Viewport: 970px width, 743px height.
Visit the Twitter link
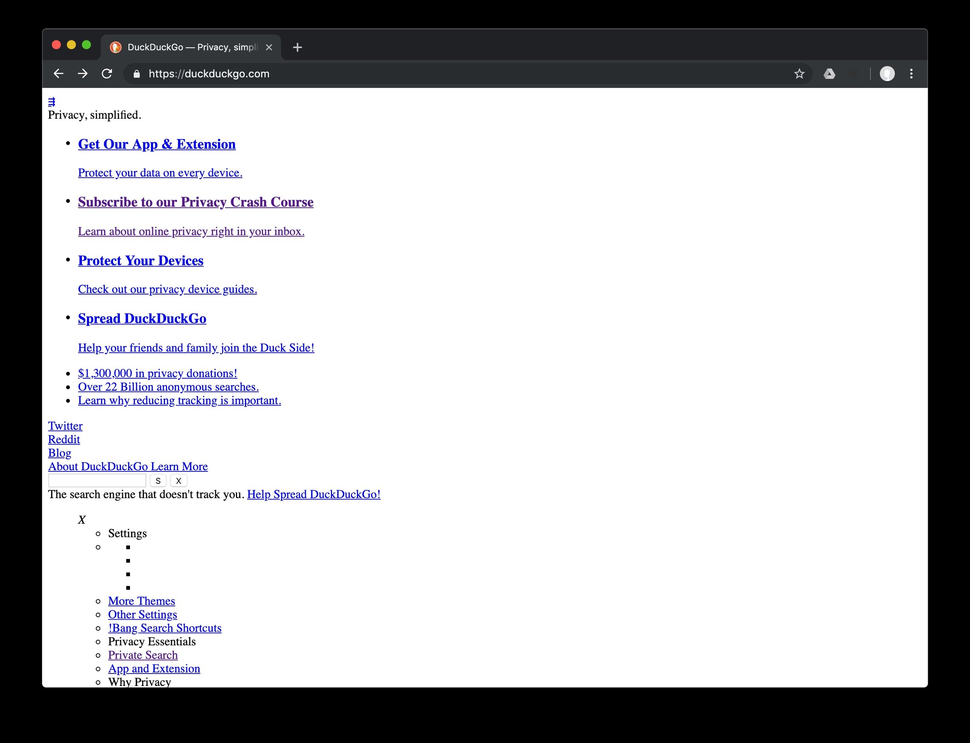click(x=65, y=426)
